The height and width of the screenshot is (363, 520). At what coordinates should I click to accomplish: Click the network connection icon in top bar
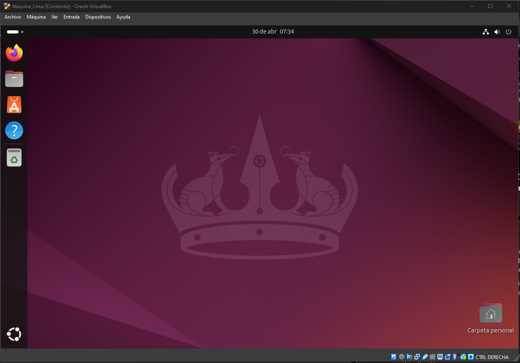click(x=486, y=32)
